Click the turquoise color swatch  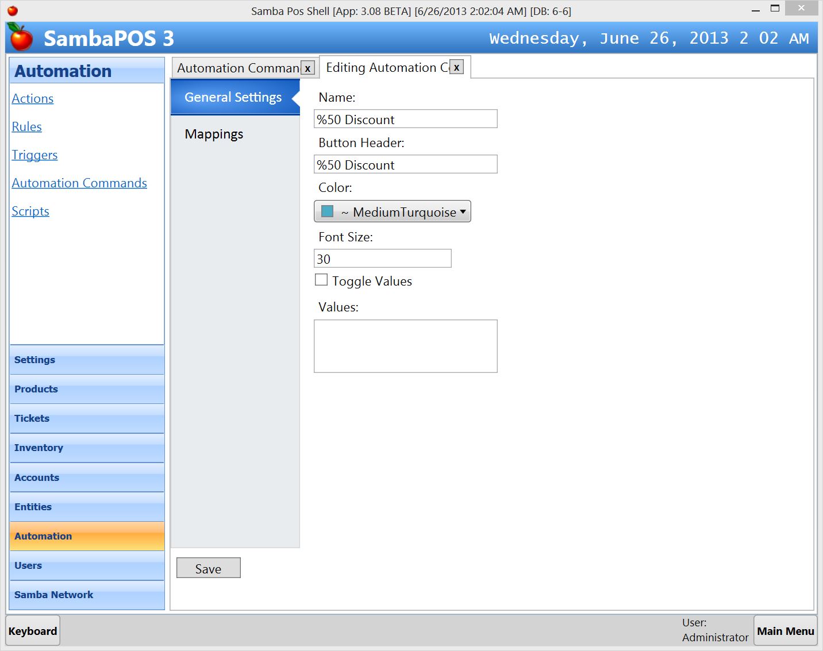(327, 211)
